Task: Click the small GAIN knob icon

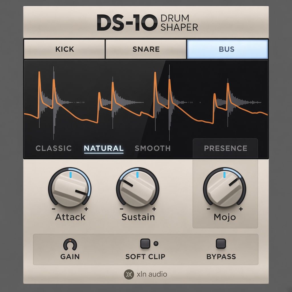Action: (70, 244)
